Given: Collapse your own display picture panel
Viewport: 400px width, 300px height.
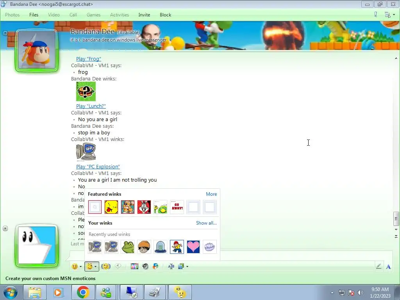Looking at the screenshot, I should pos(5,228).
